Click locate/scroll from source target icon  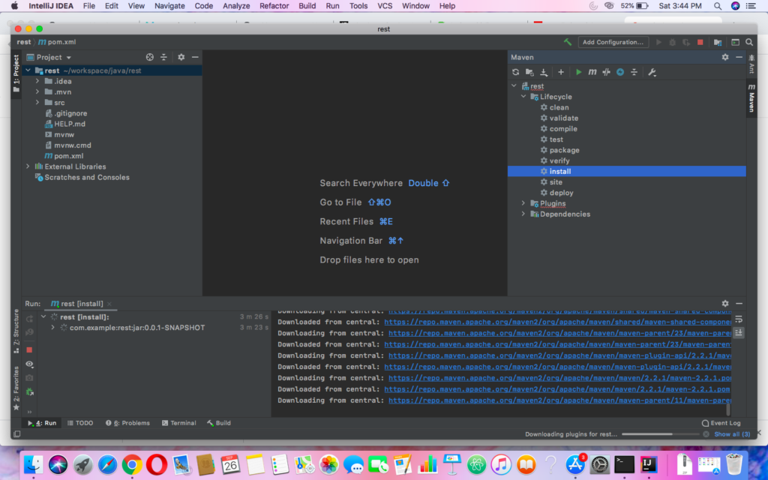point(150,57)
